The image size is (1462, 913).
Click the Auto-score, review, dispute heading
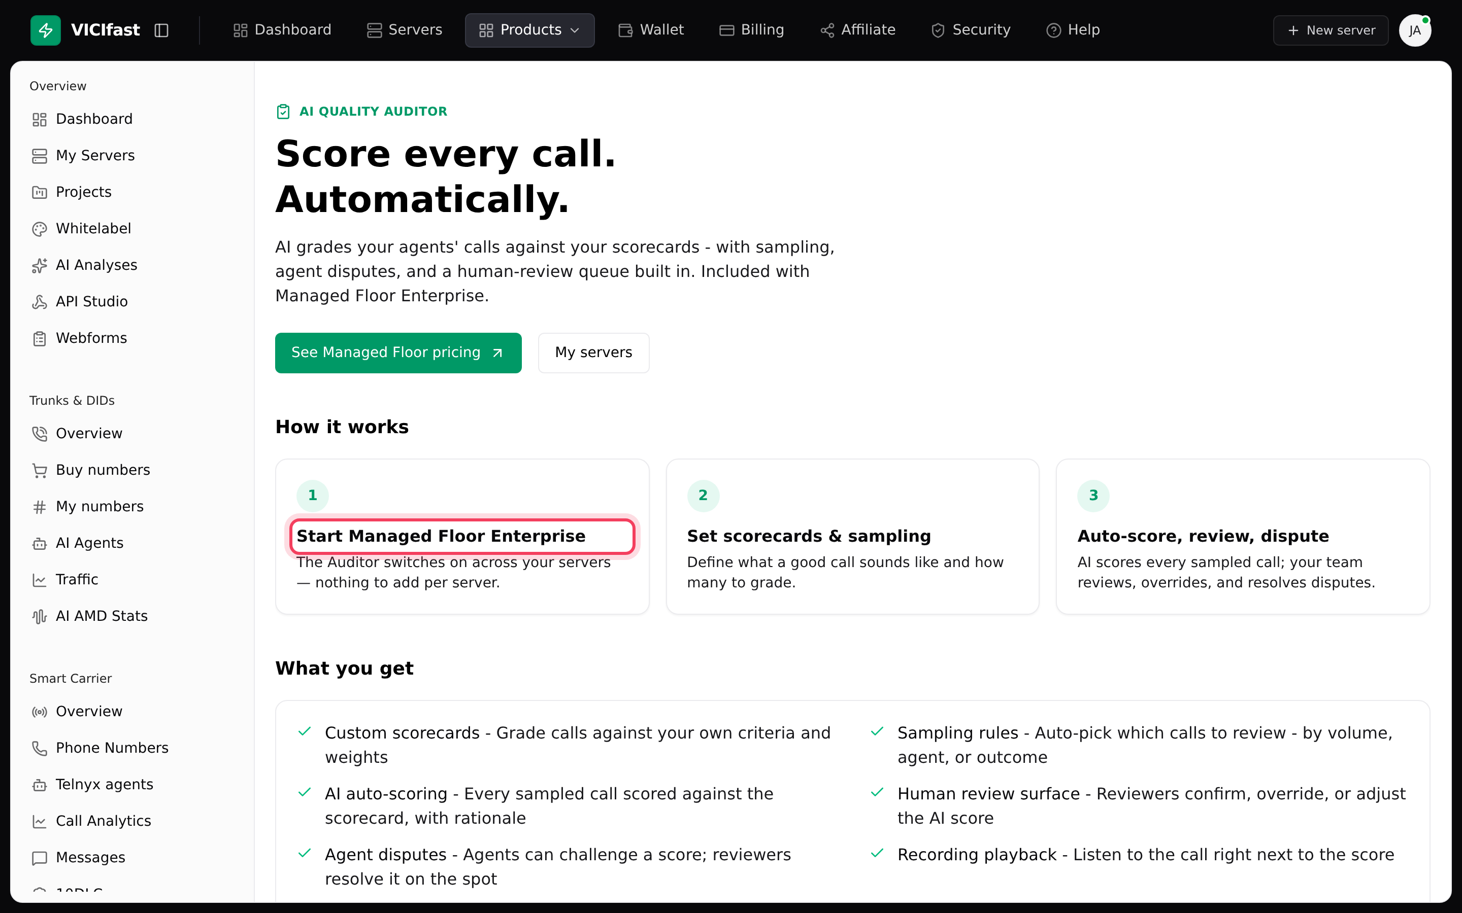1203,536
